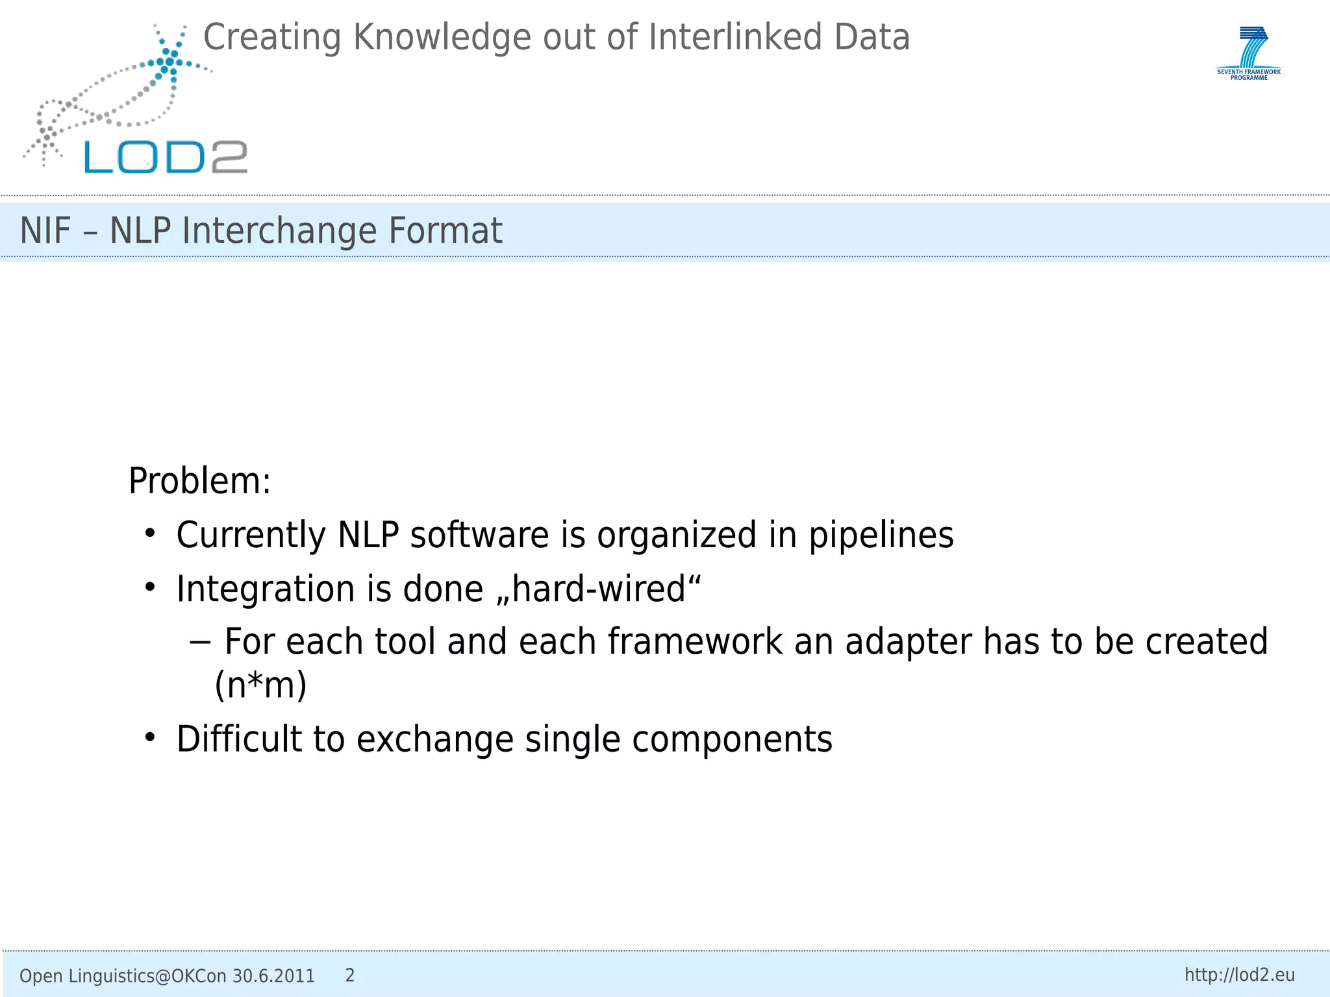Image resolution: width=1330 pixels, height=997 pixels.
Task: Select the 'SEVENTH FRAMEWORK PROGRAMME' caption
Action: click(x=1249, y=75)
